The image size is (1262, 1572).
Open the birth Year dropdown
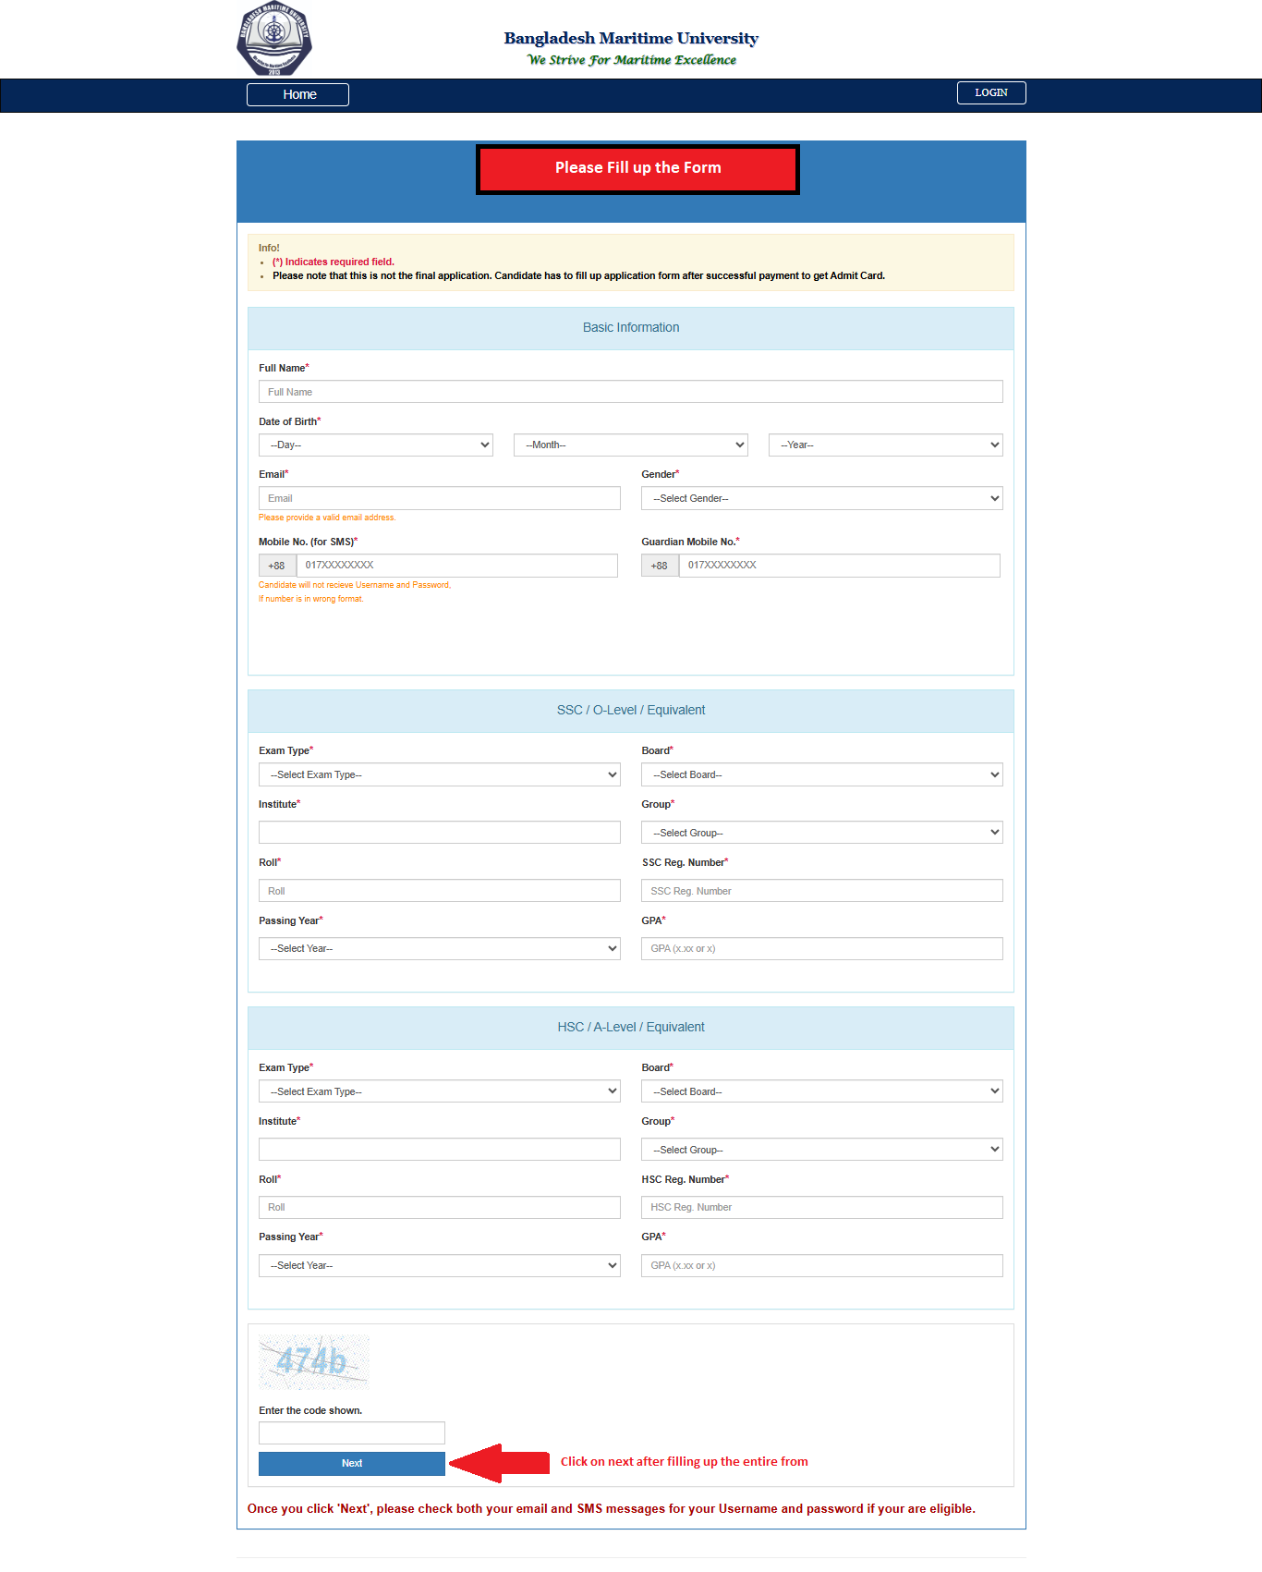coord(885,445)
